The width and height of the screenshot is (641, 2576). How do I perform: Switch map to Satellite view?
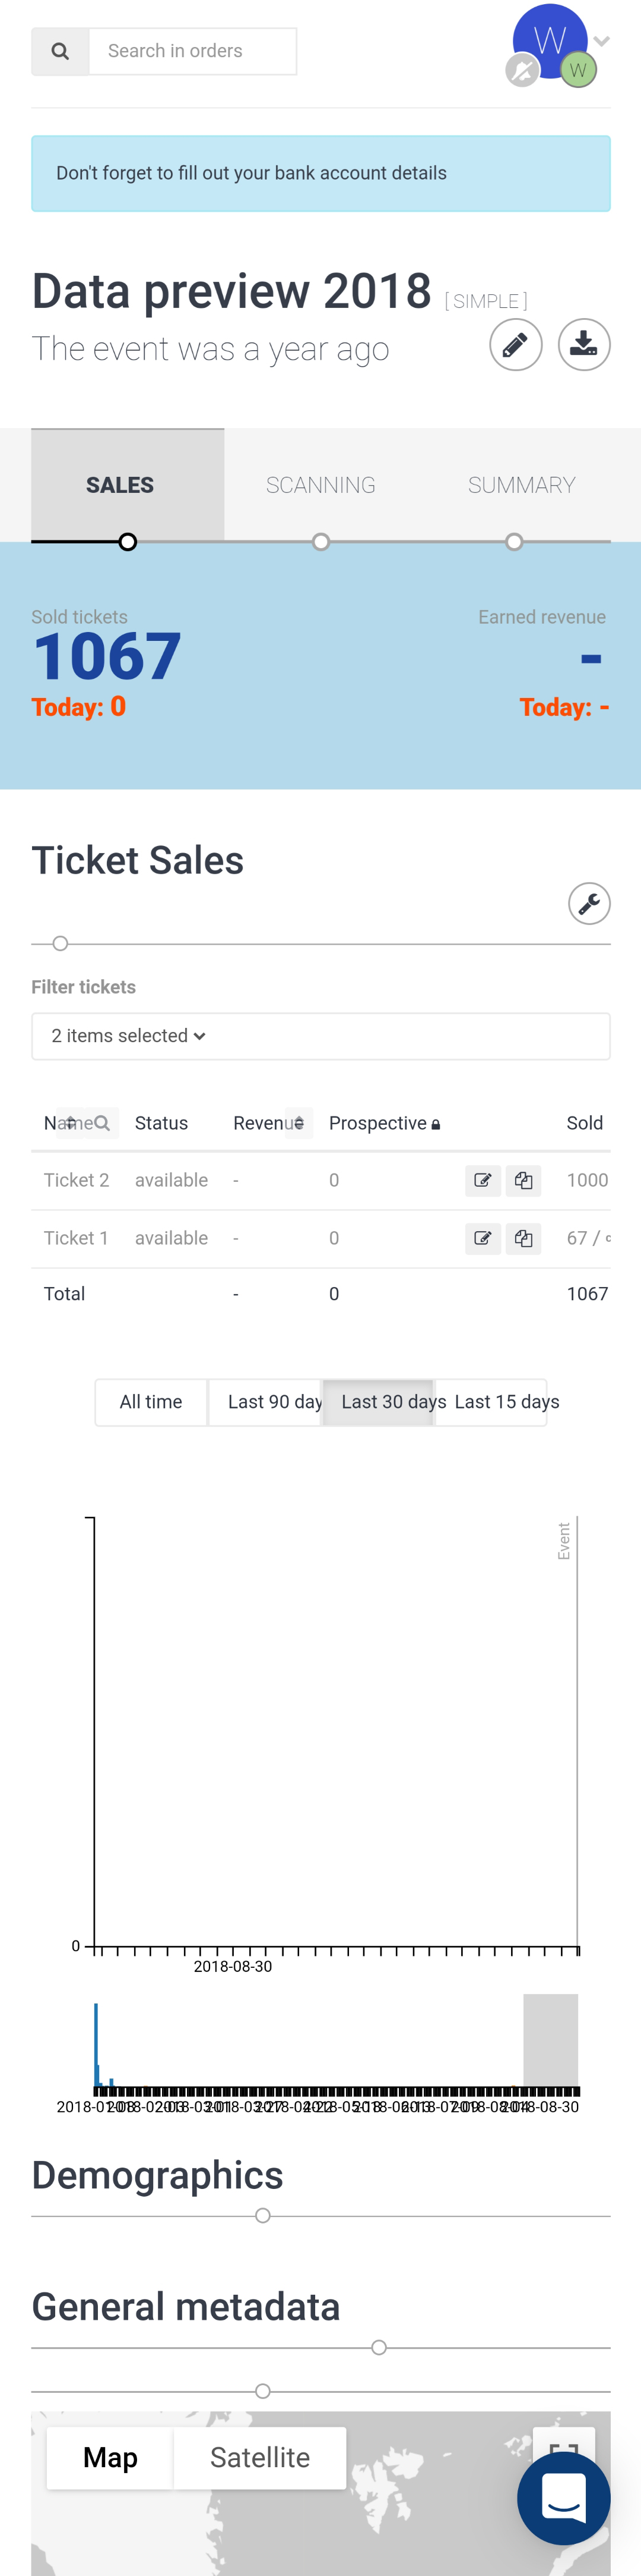coord(259,2457)
